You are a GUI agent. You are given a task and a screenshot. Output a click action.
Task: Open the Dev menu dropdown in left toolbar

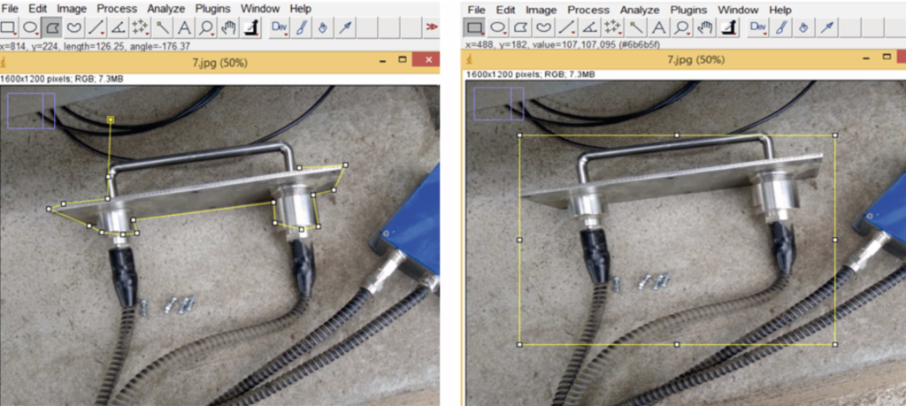pos(280,28)
